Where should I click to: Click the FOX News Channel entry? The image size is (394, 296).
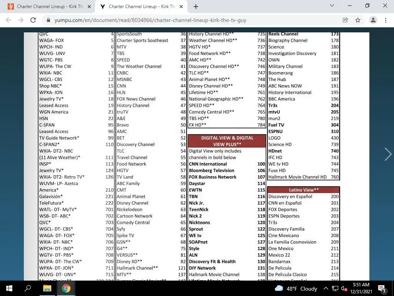pyautogui.click(x=136, y=99)
